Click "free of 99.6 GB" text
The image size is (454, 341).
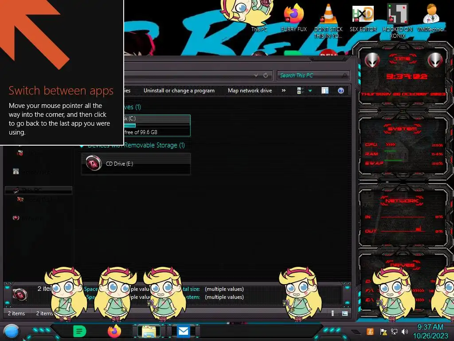pyautogui.click(x=141, y=132)
